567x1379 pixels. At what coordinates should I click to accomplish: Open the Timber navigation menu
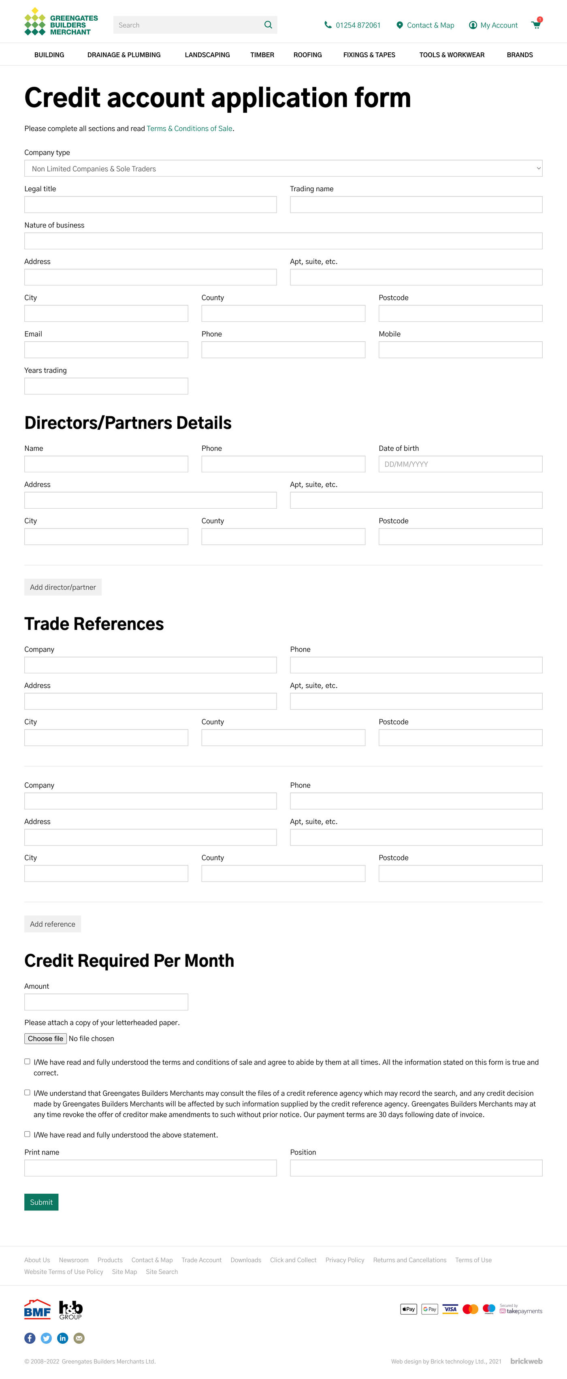pos(262,55)
